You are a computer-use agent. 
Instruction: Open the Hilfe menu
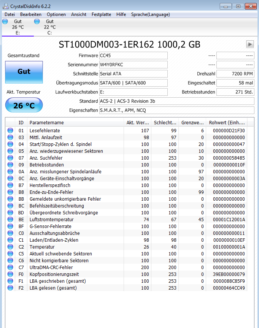pyautogui.click(x=121, y=14)
